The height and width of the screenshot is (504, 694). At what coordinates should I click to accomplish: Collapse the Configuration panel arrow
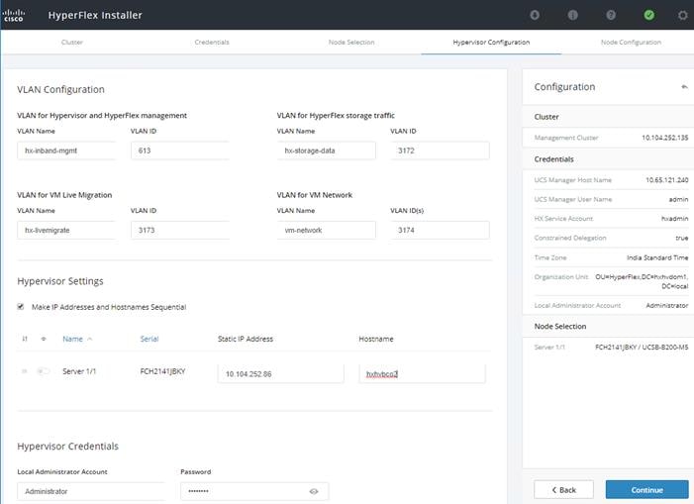(684, 87)
